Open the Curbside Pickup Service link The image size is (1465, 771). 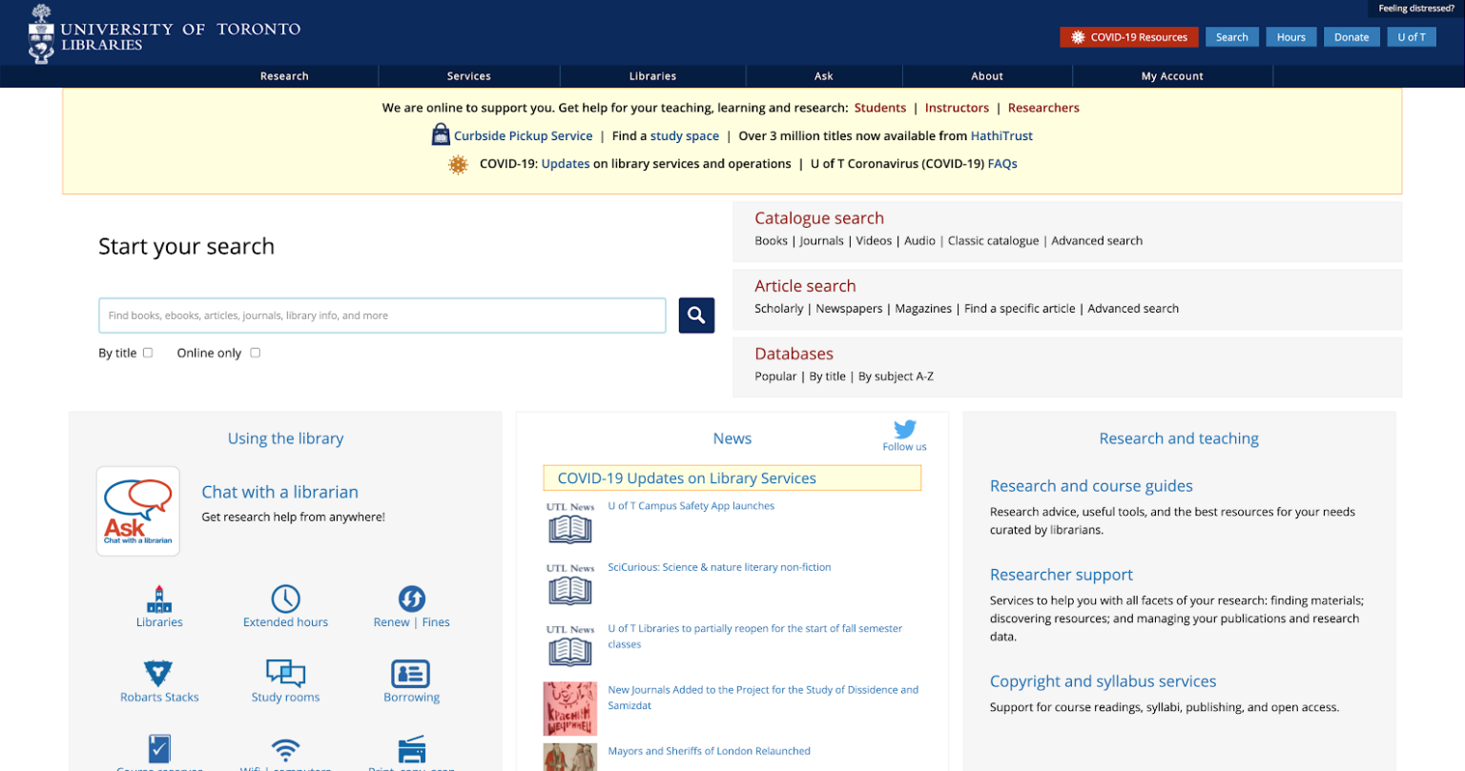[523, 136]
